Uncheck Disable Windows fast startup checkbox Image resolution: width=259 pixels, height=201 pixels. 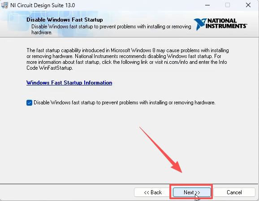tap(29, 103)
